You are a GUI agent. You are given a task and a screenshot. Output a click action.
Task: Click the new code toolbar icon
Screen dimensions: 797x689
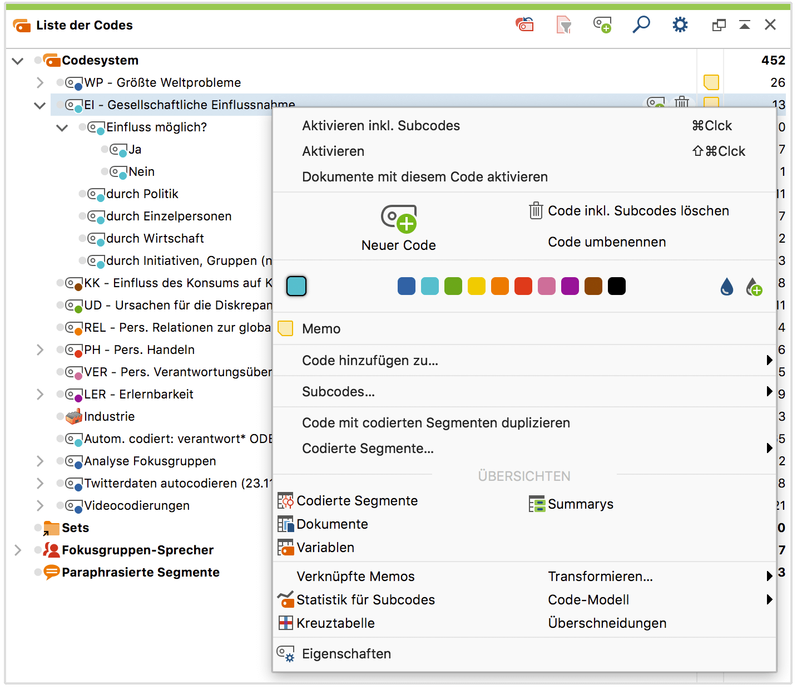pos(602,24)
